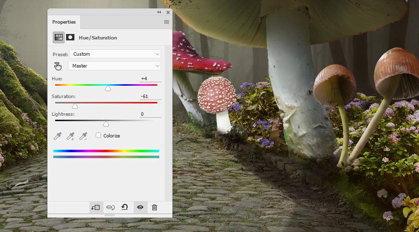419x232 pixels.
Task: Click the Hue label
Action: pos(57,78)
